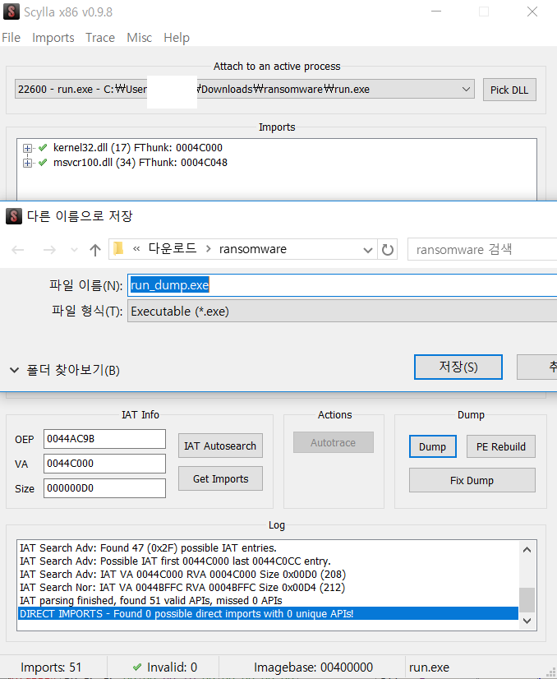Click the 저장(S) save button
This screenshot has height=679, width=557.
tap(458, 367)
